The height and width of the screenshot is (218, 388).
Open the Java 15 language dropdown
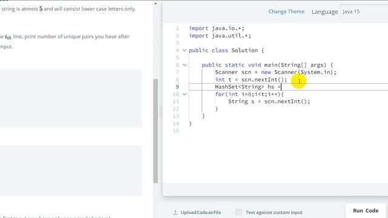(x=364, y=12)
